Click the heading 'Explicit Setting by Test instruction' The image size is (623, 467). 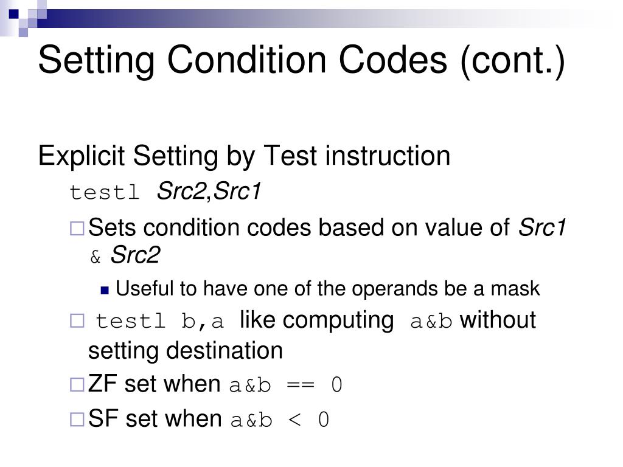(245, 156)
